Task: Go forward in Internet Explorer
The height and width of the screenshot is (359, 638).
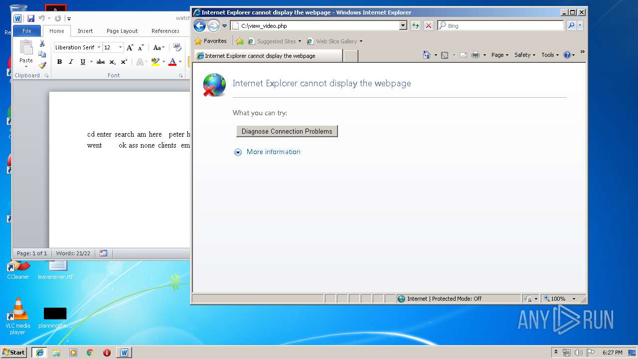Action: (213, 26)
